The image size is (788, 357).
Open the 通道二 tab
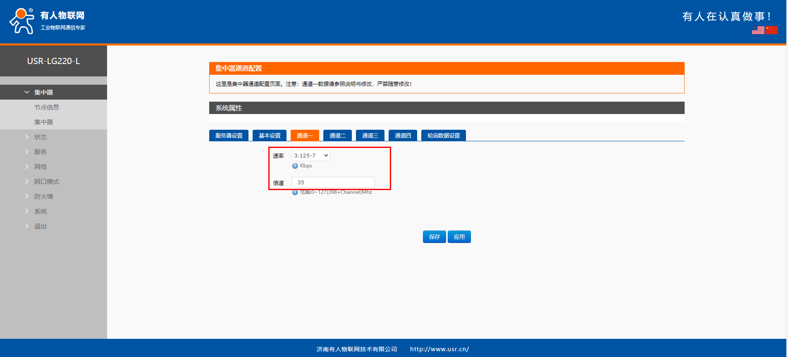[337, 136]
